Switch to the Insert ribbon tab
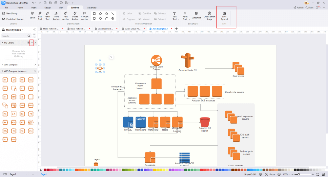328x177 pixels. (x=34, y=8)
